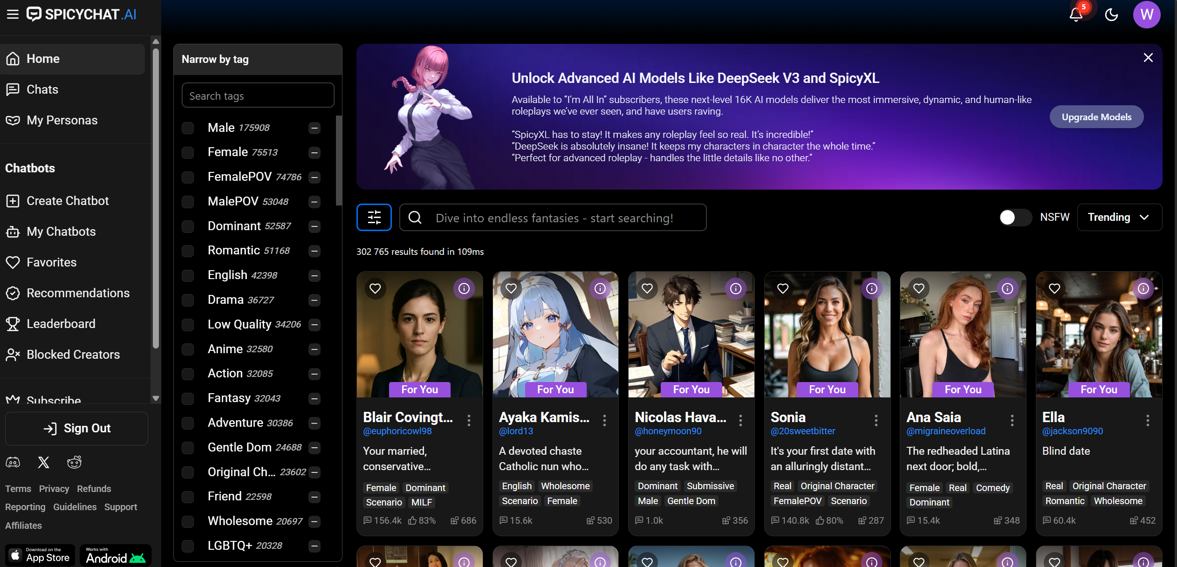Open the W profile avatar
The height and width of the screenshot is (567, 1177).
(x=1146, y=14)
